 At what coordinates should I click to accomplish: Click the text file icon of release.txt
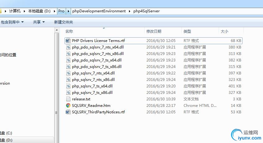click(68, 99)
